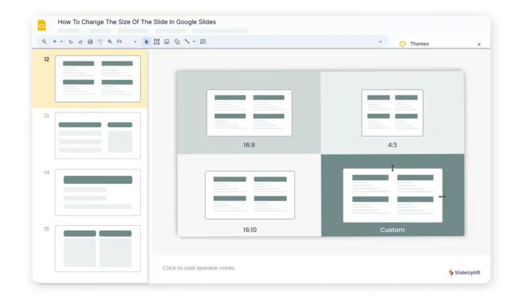Click the insert image icon
The image size is (526, 296).
[167, 42]
